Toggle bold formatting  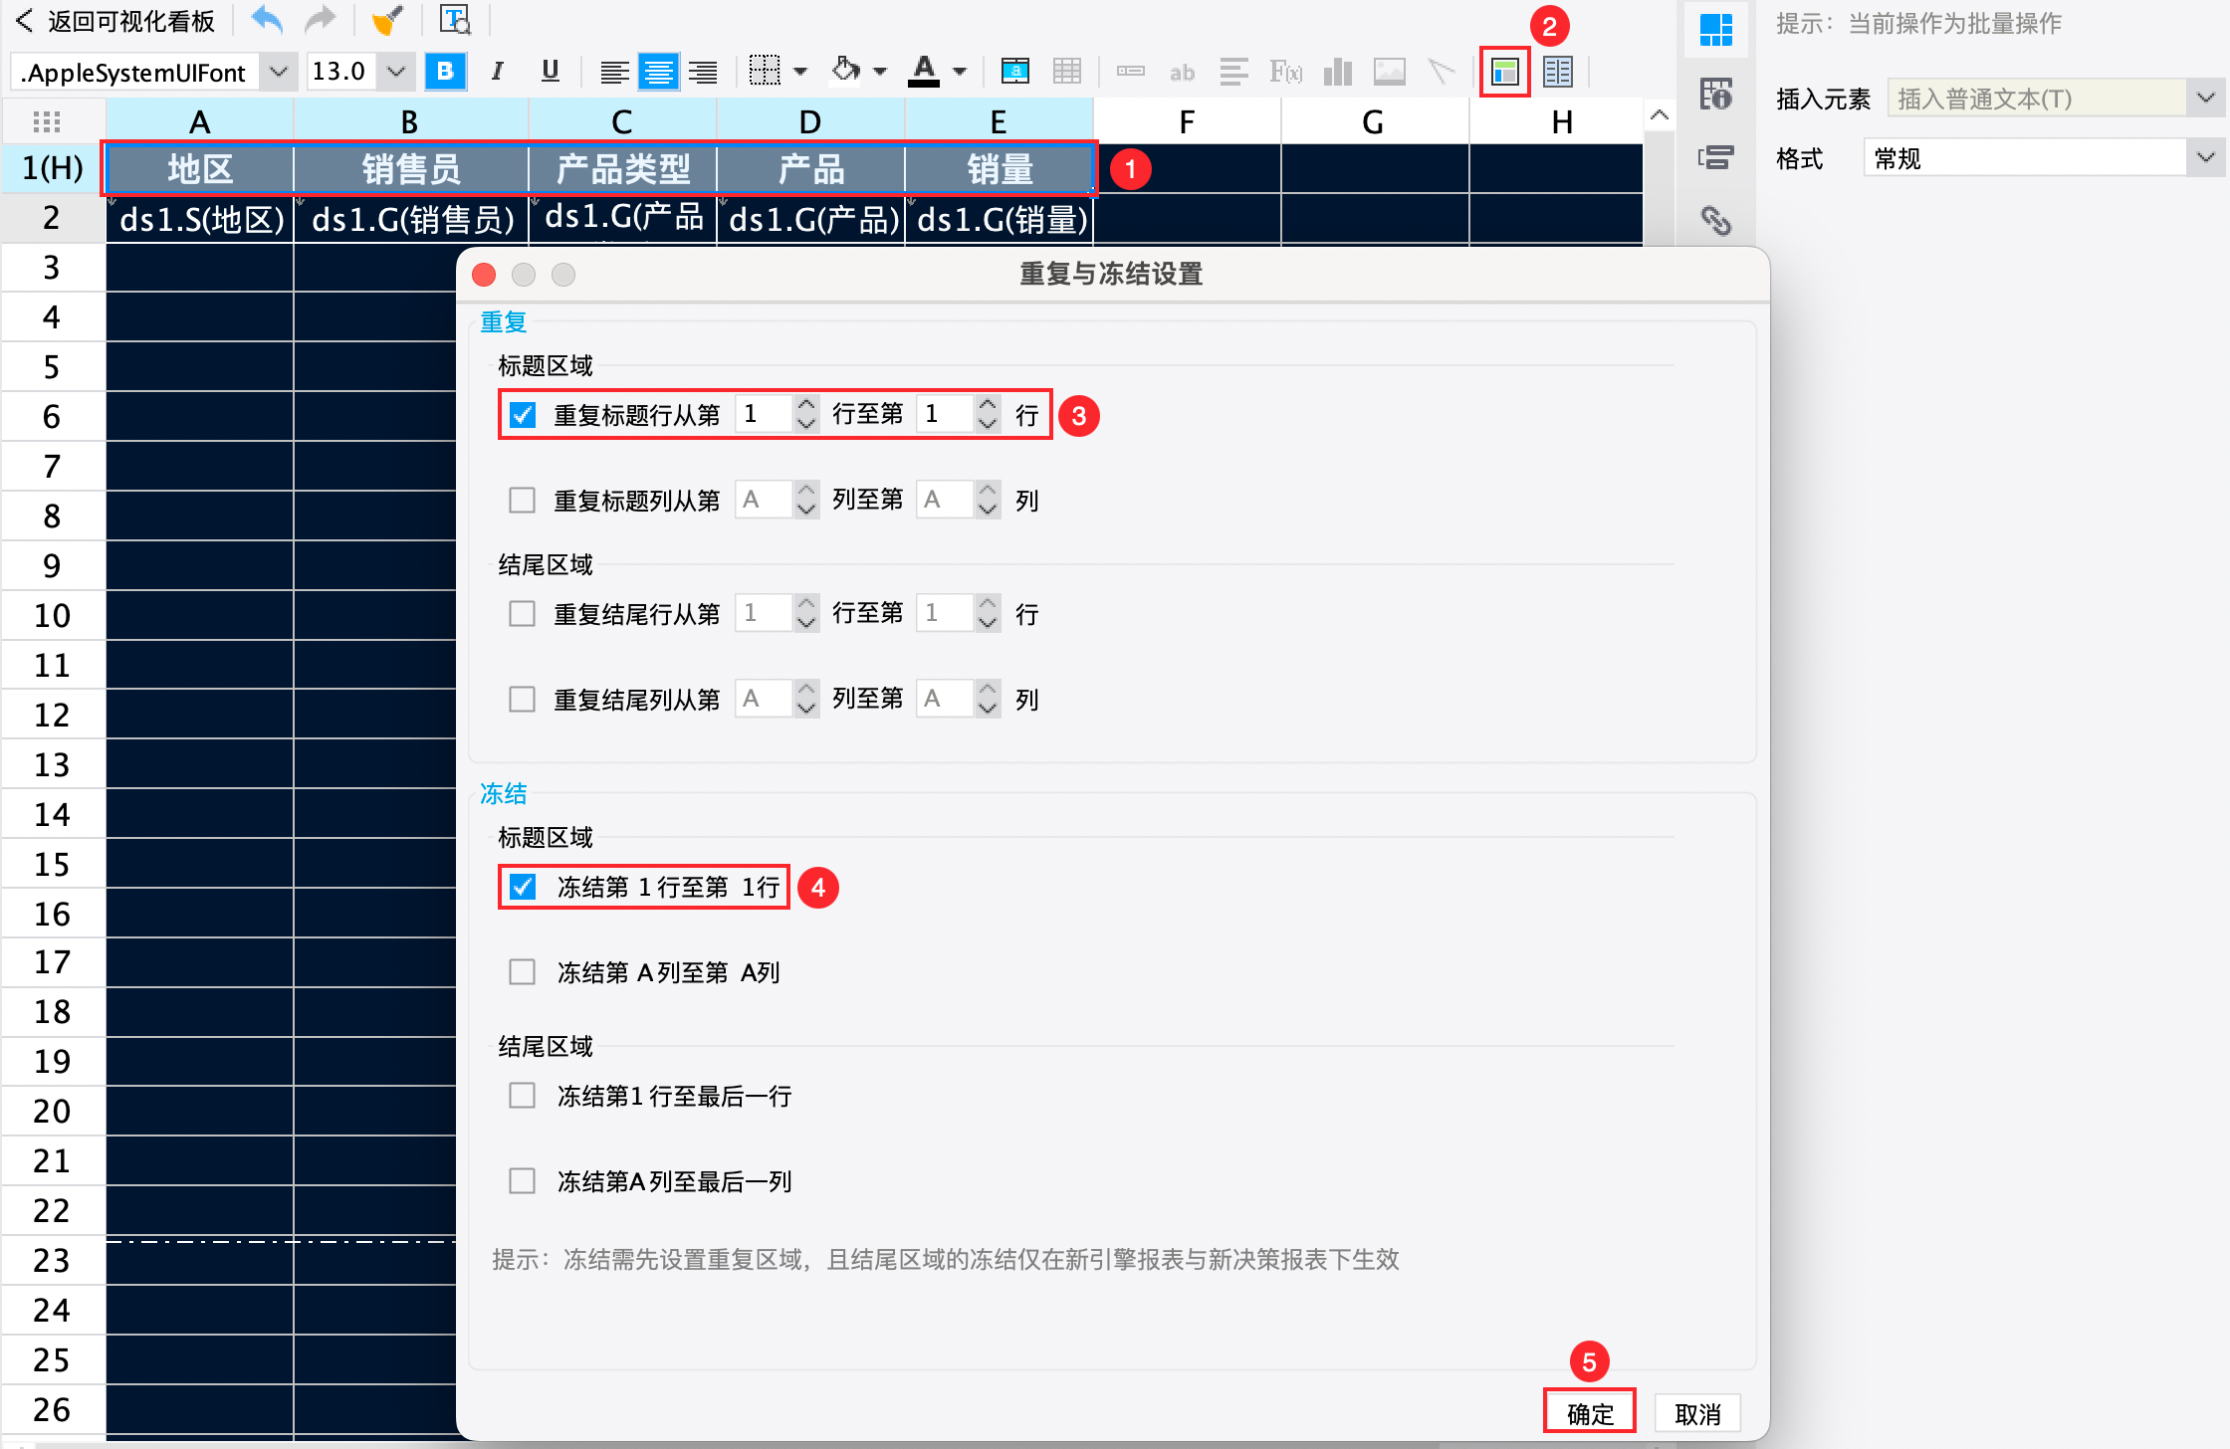tap(444, 71)
